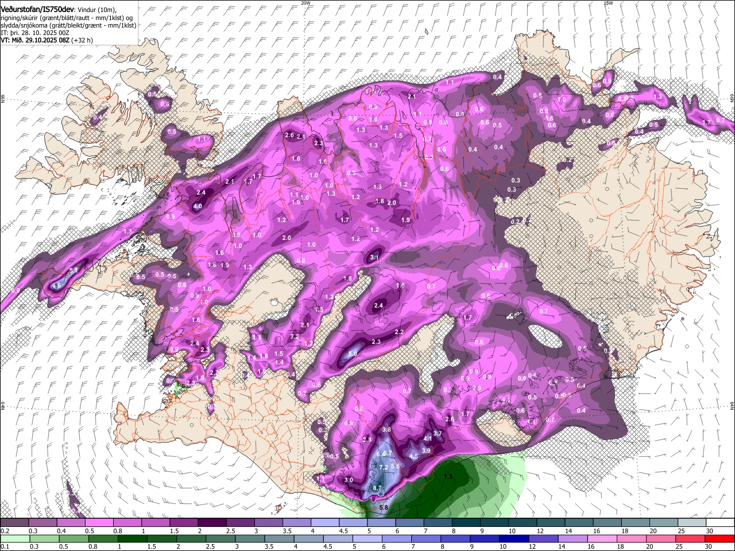Click the upper legend swatch between 8 and 9

click(x=466, y=523)
